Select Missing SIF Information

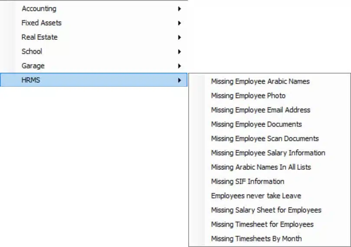(x=269, y=182)
